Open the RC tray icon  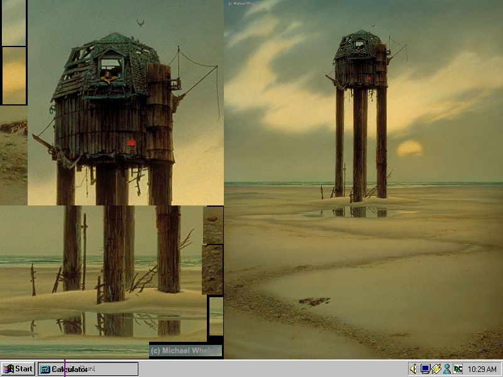(x=458, y=369)
